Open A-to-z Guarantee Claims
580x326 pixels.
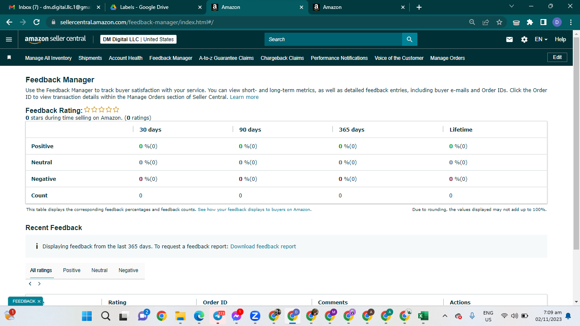(226, 58)
